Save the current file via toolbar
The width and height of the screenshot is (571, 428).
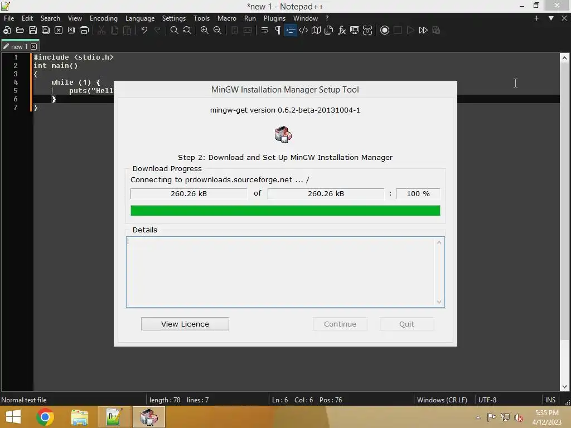33,30
